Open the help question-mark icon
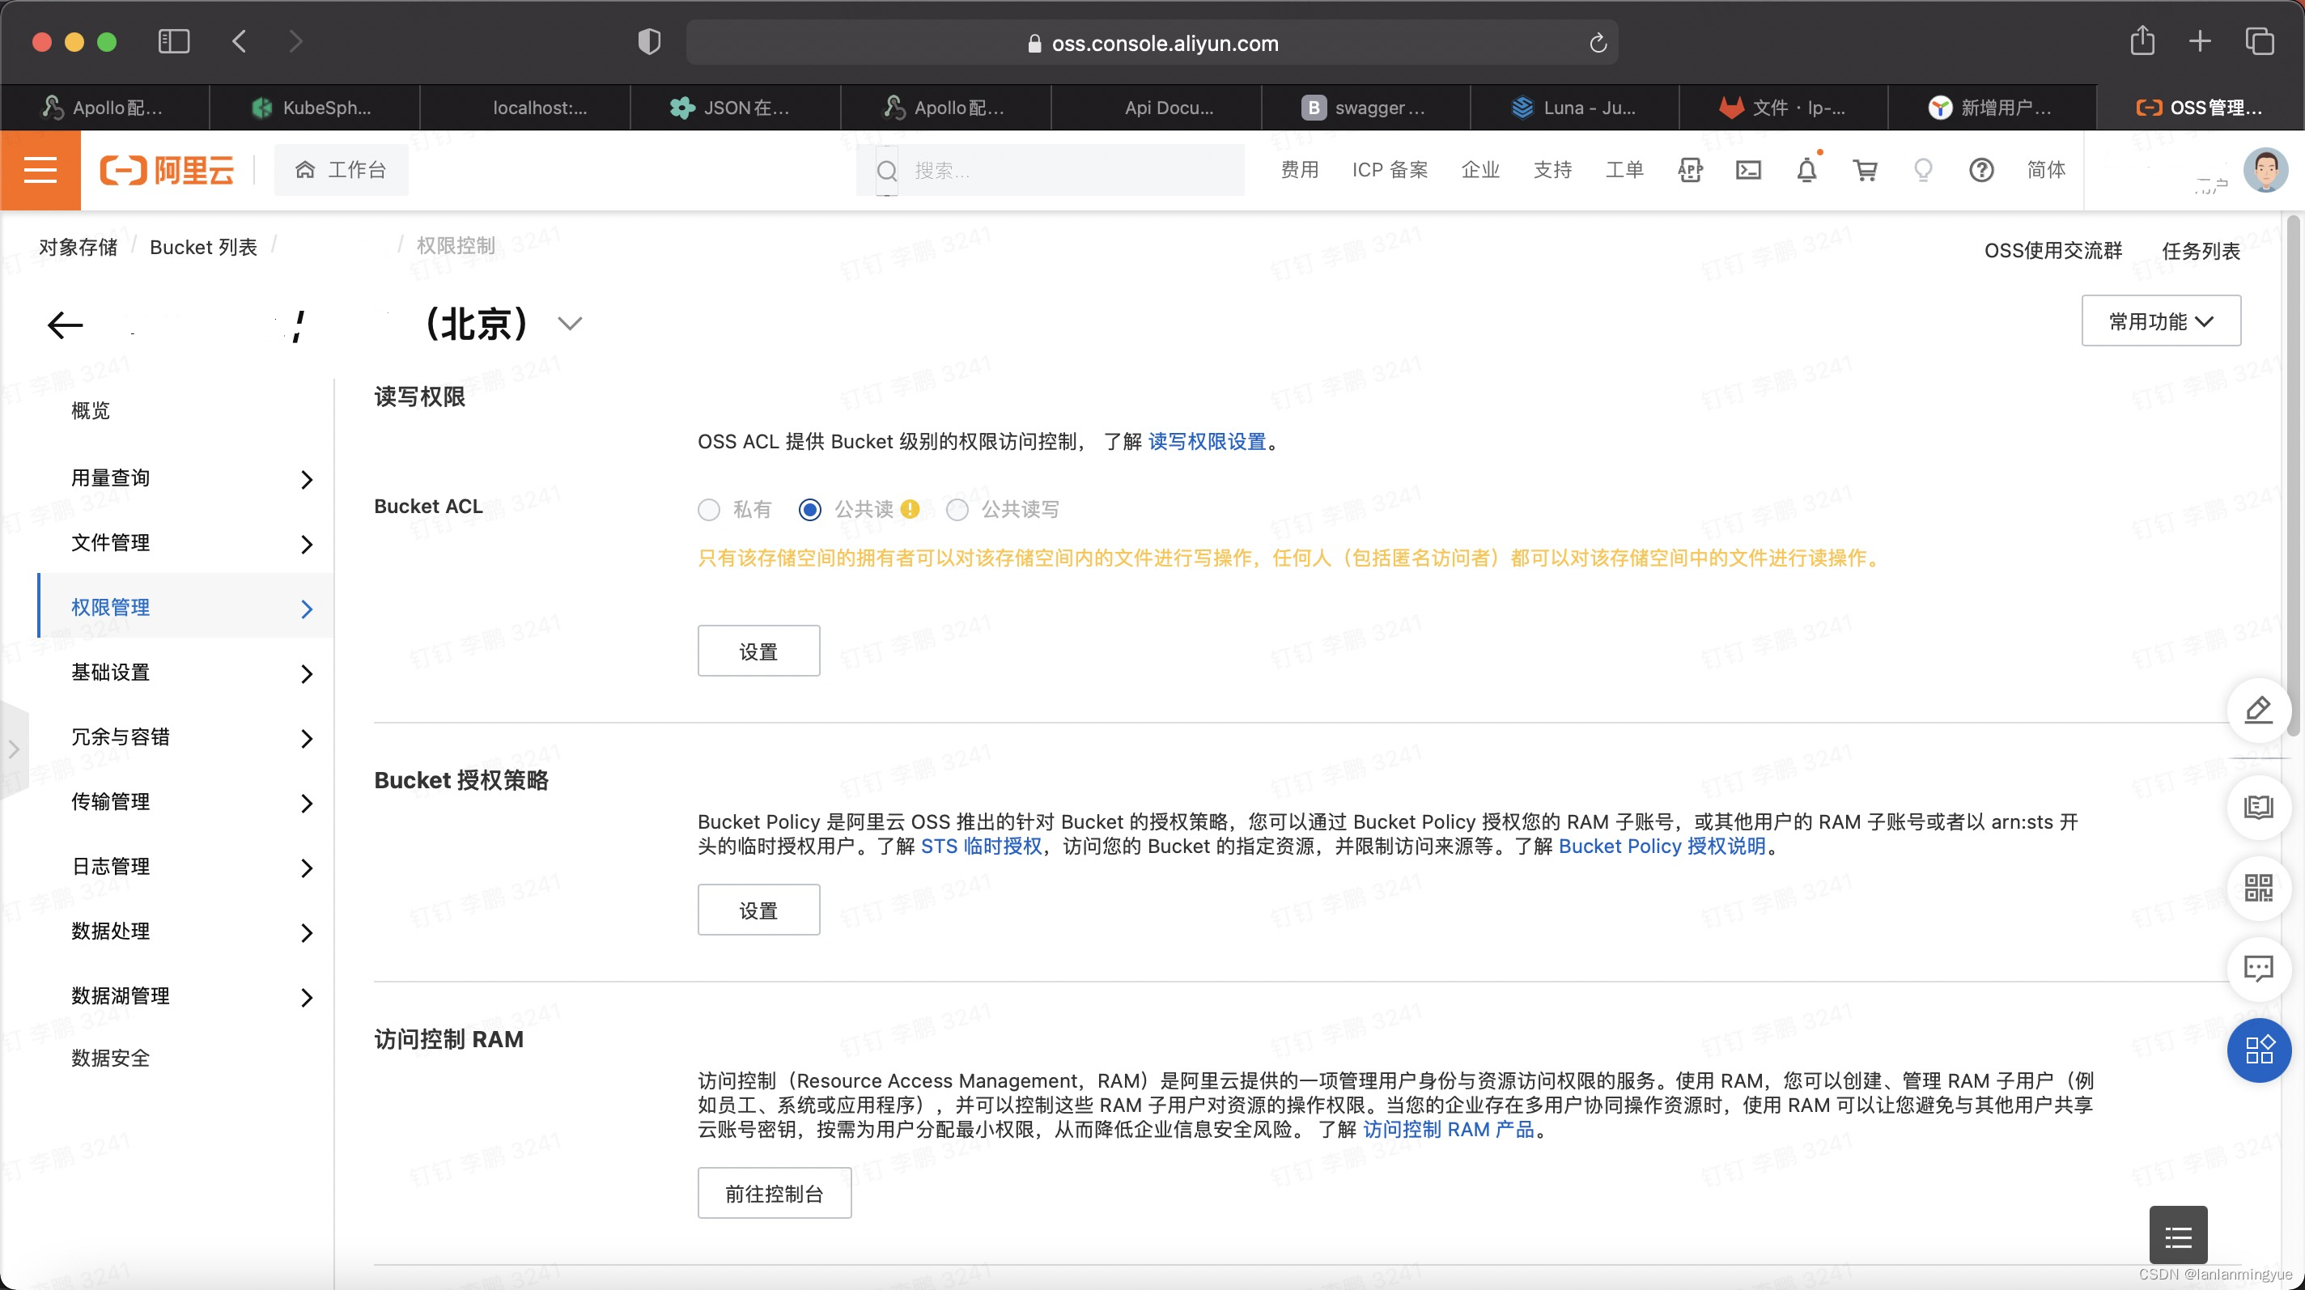2305x1290 pixels. 1981,170
